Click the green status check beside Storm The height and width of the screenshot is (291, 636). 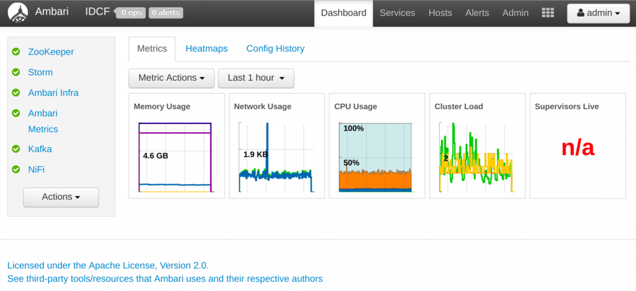click(x=16, y=72)
